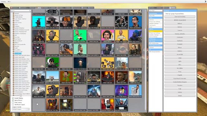
Task: Spawn the Upgraded Skibidi G-man NPC
Action: pos(108,105)
